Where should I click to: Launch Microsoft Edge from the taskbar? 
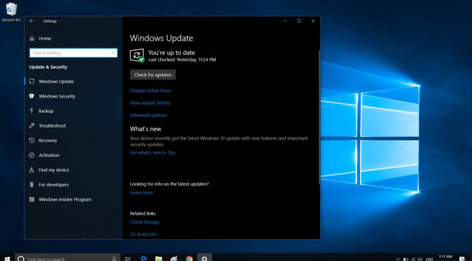point(144,258)
